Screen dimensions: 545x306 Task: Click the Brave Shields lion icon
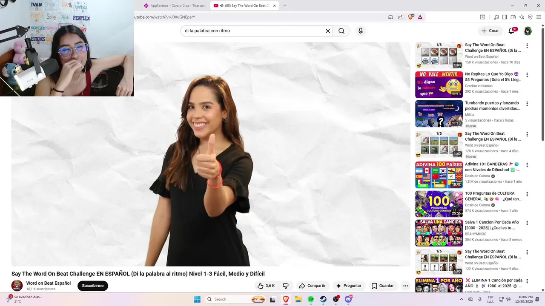(x=411, y=17)
